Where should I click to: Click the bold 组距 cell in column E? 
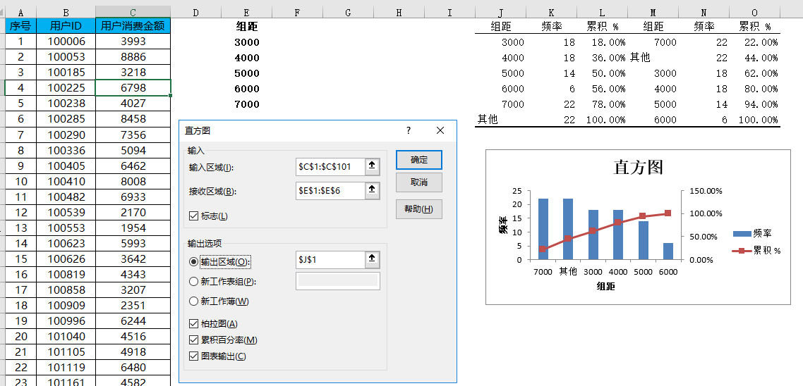click(247, 27)
